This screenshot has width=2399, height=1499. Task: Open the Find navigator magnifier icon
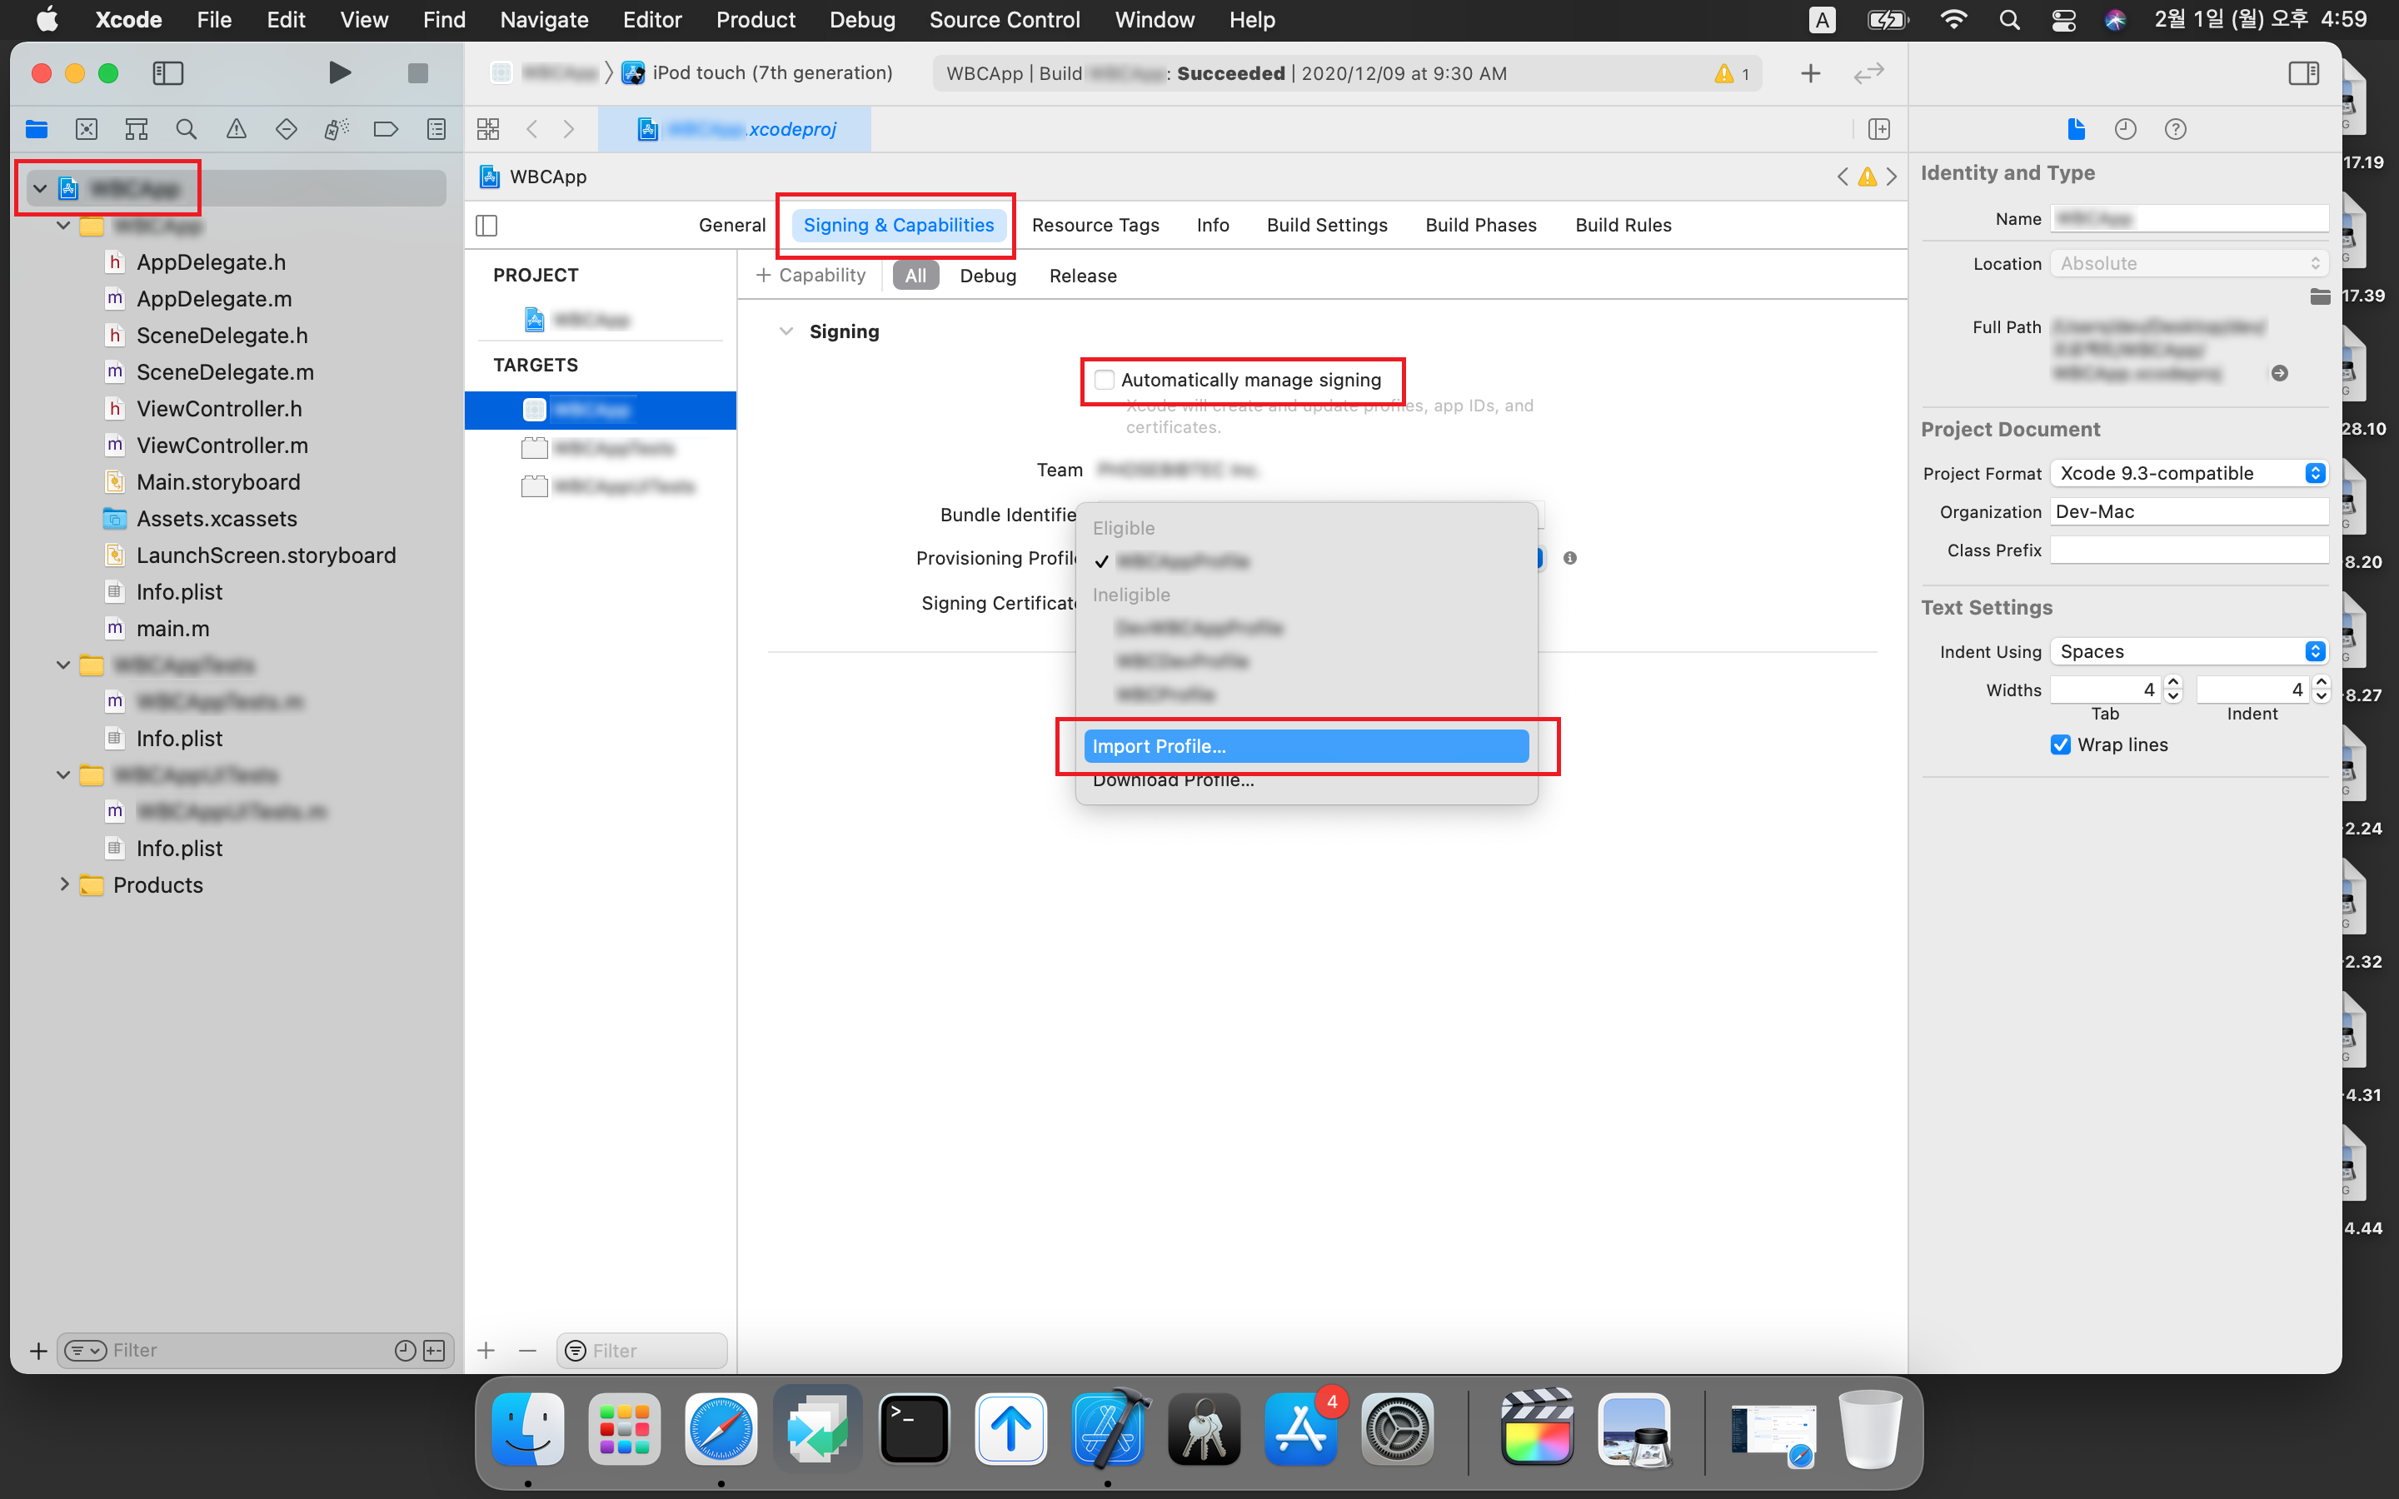pyautogui.click(x=186, y=129)
